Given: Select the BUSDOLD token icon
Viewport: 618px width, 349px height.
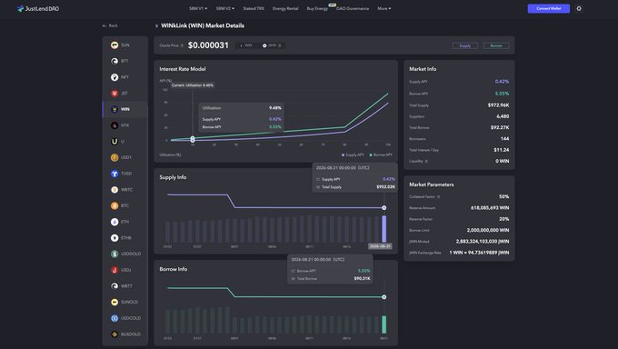Looking at the screenshot, I should (115, 334).
